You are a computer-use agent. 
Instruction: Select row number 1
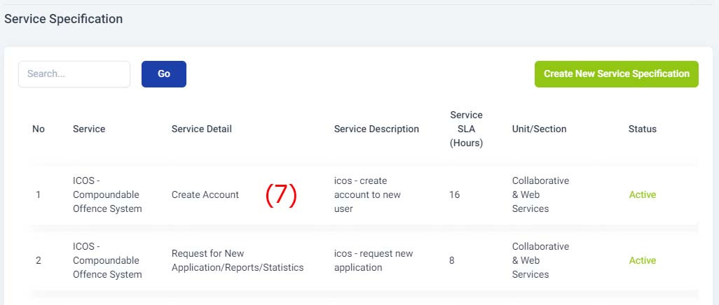pyautogui.click(x=38, y=194)
